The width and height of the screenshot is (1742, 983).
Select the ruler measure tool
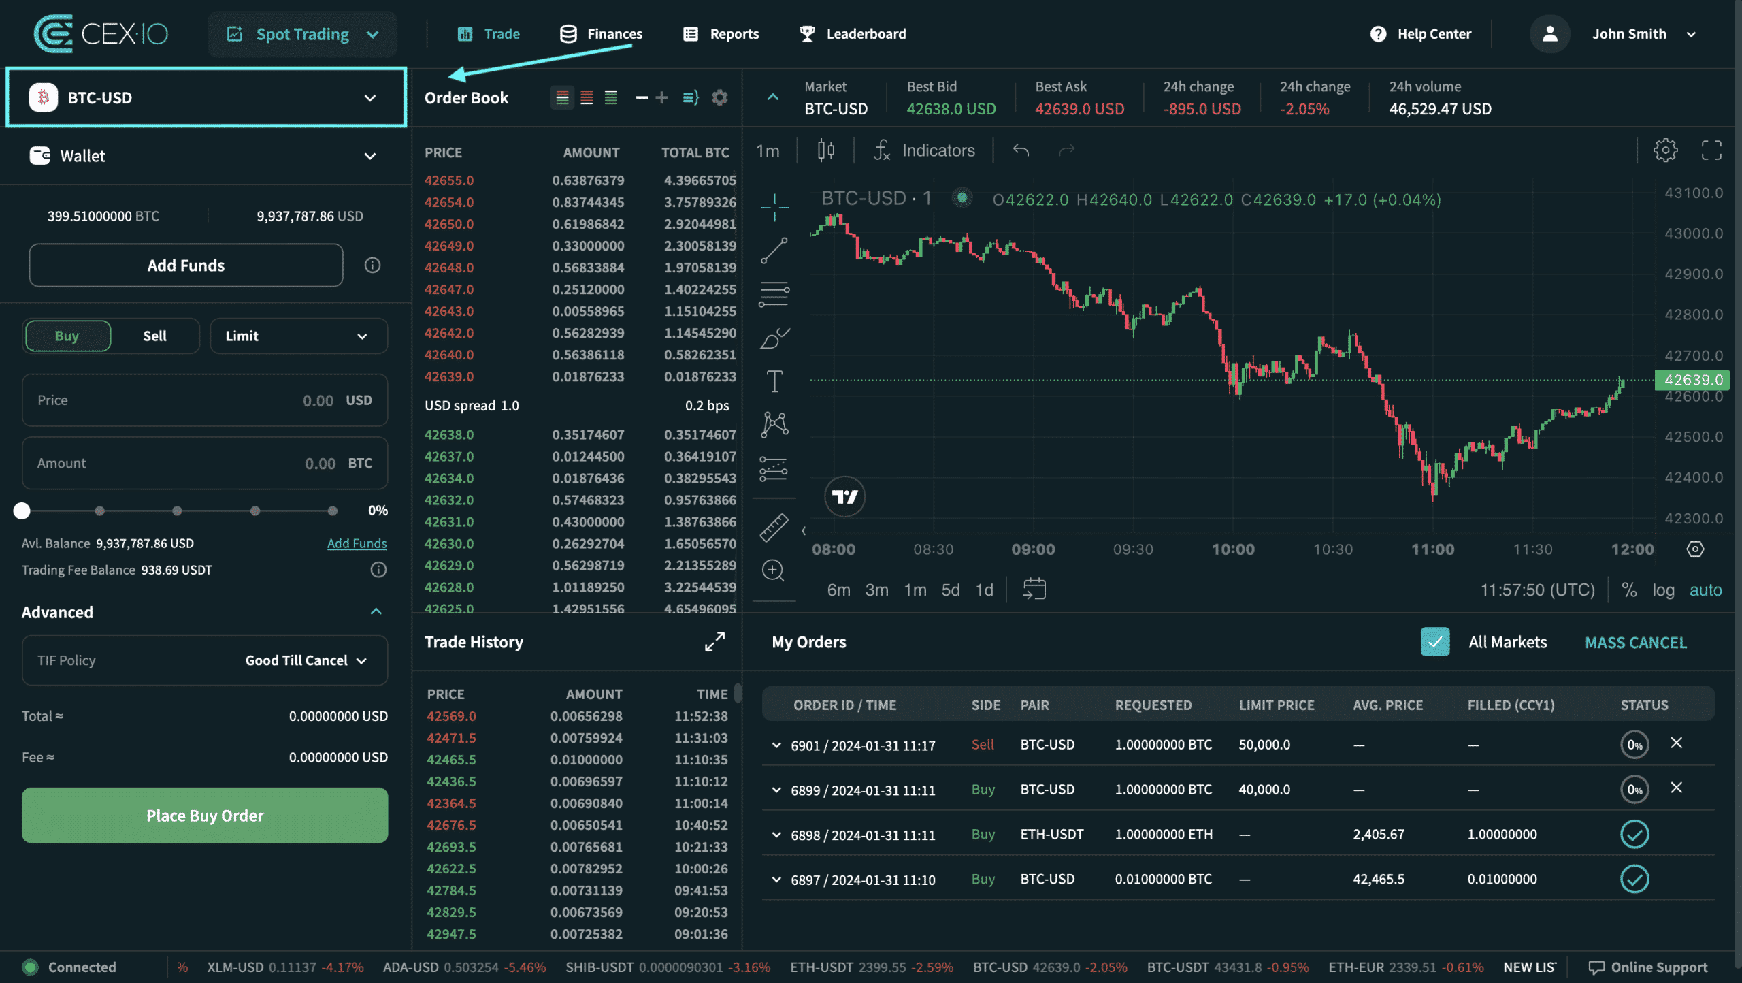pos(774,528)
